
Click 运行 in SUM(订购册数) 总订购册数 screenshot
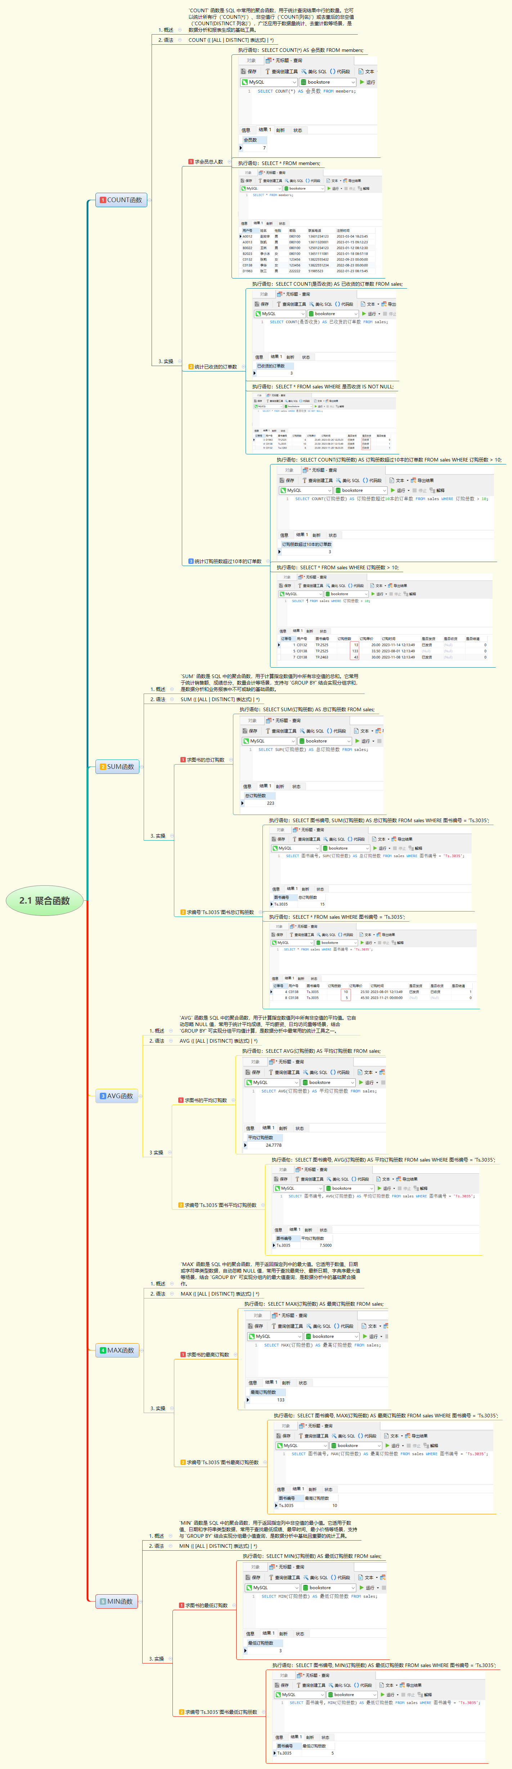pyautogui.click(x=363, y=741)
